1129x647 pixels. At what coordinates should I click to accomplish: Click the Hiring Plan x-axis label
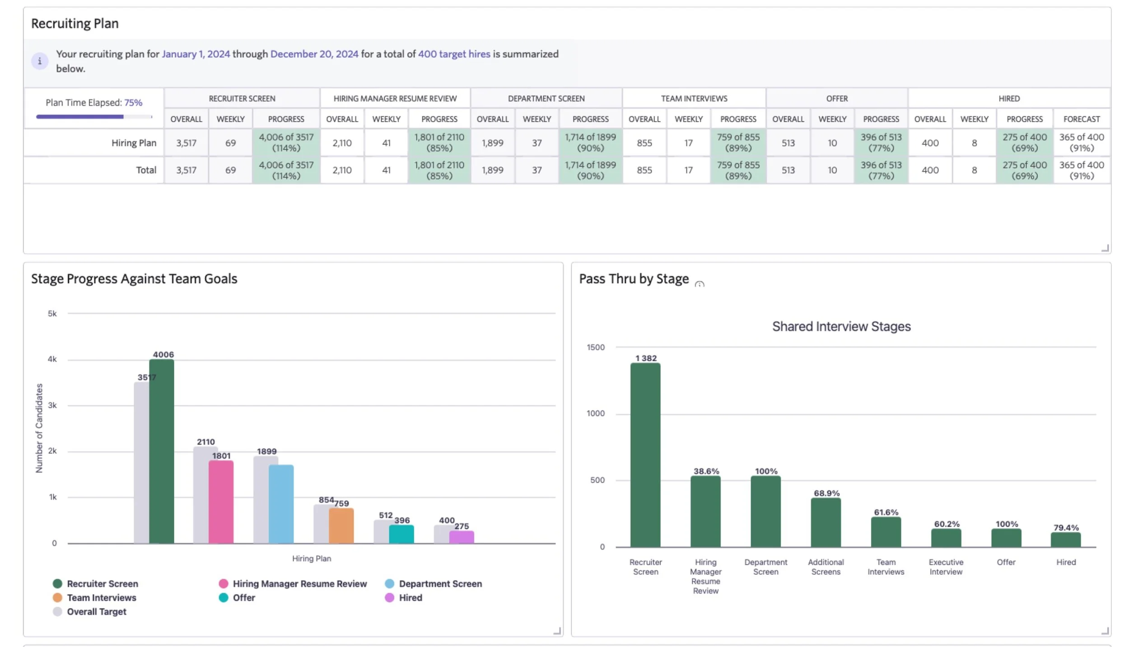point(312,559)
